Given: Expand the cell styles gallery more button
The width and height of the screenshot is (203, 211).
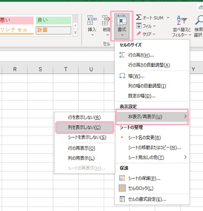Looking at the screenshot, I should coord(76,33).
